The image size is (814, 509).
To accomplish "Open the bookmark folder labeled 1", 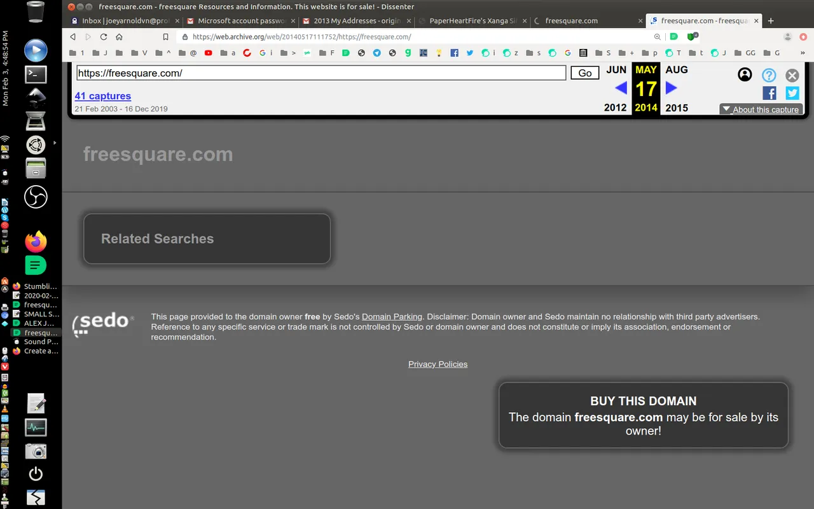I will pos(77,53).
